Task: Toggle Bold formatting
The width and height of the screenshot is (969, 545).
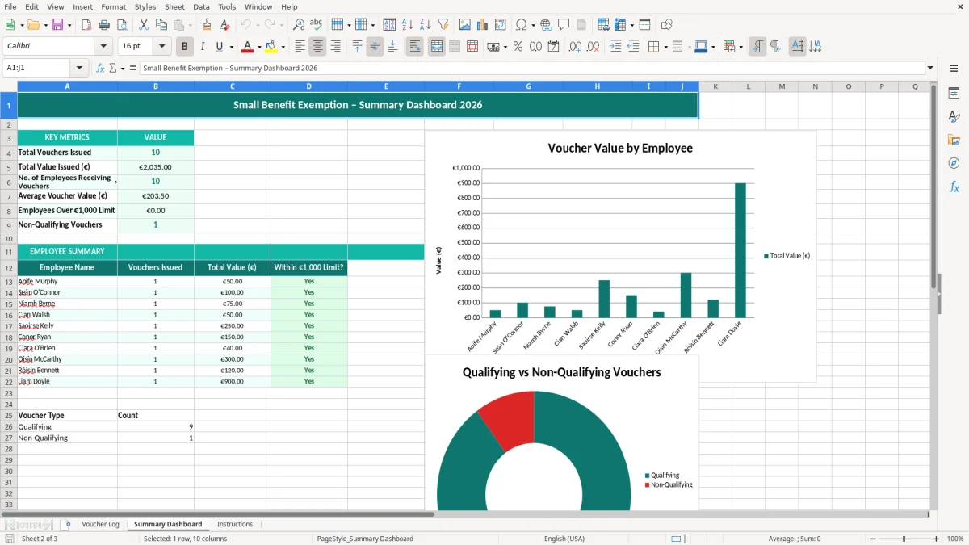Action: (x=185, y=47)
